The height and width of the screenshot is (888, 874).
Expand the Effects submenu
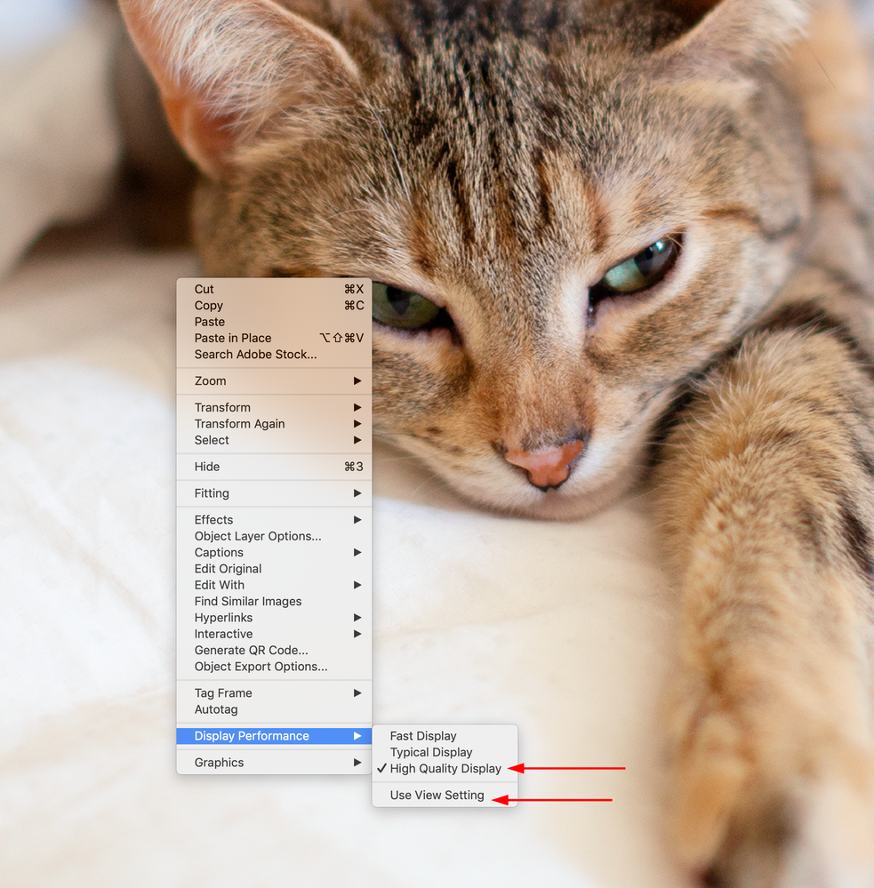coord(274,520)
